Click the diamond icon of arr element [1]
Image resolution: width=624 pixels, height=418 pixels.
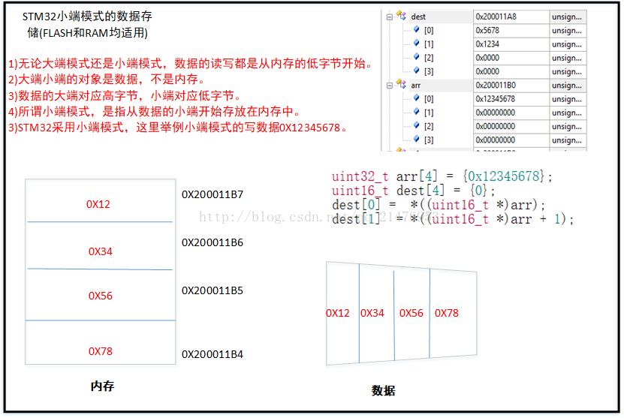pyautogui.click(x=417, y=111)
